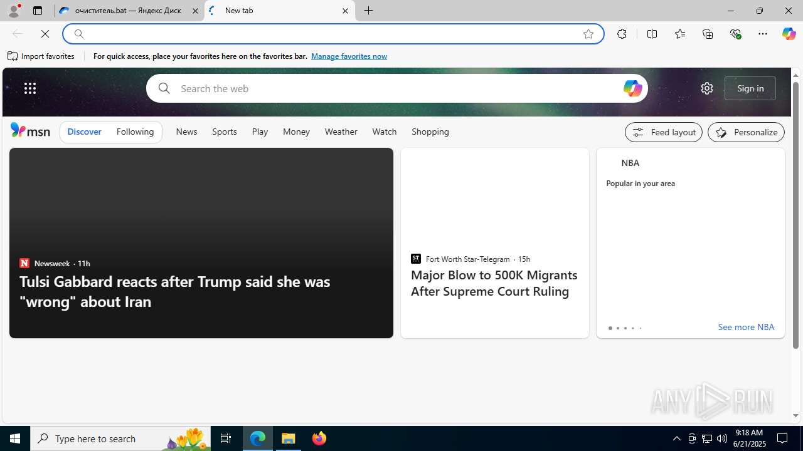
Task: Click the taskbar clock and date
Action: click(x=749, y=438)
